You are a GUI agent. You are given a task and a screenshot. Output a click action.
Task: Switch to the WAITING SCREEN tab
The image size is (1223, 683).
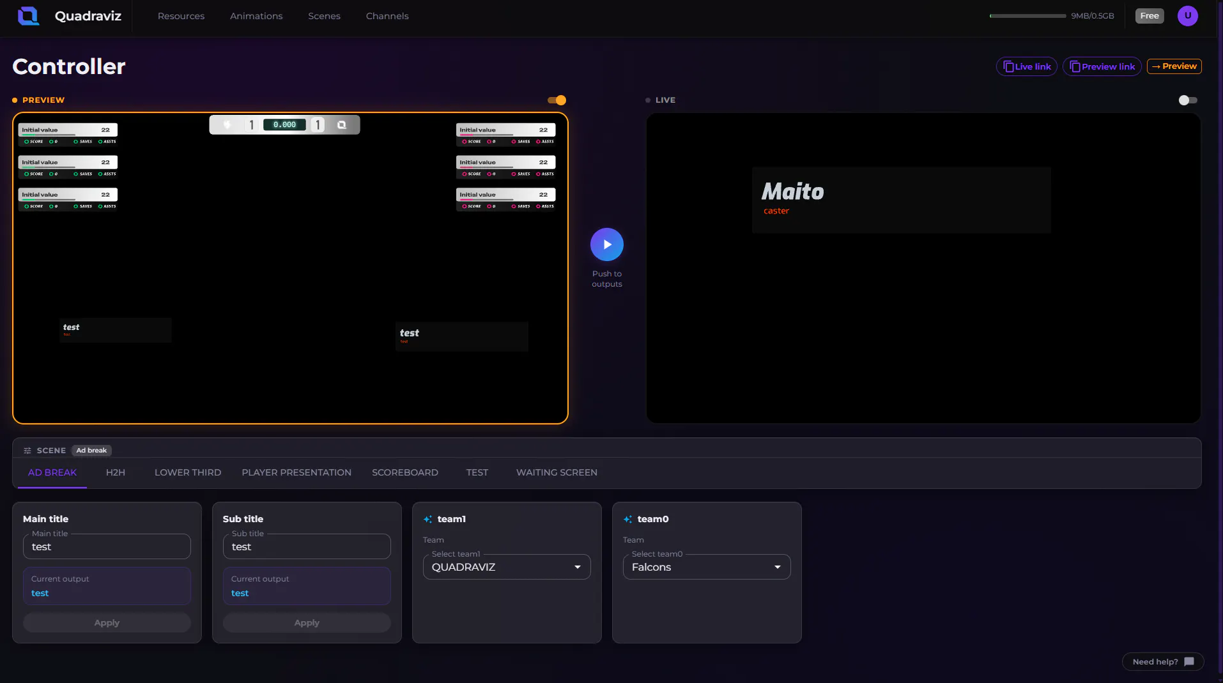point(557,472)
